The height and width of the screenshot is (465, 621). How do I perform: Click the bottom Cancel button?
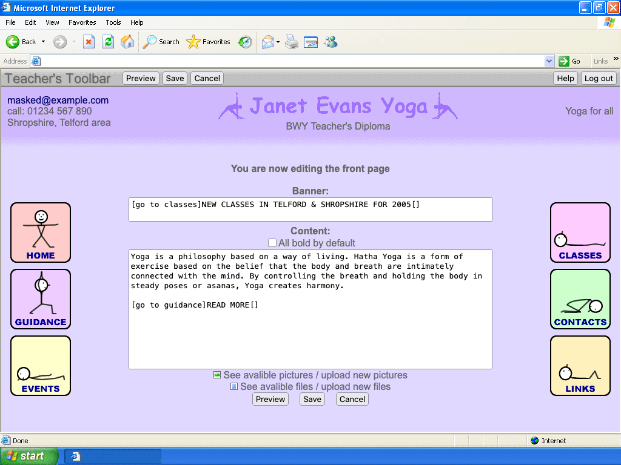point(352,400)
